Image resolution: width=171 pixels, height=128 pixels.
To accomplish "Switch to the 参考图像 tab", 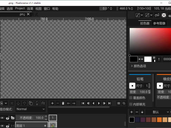I will (x=159, y=24).
